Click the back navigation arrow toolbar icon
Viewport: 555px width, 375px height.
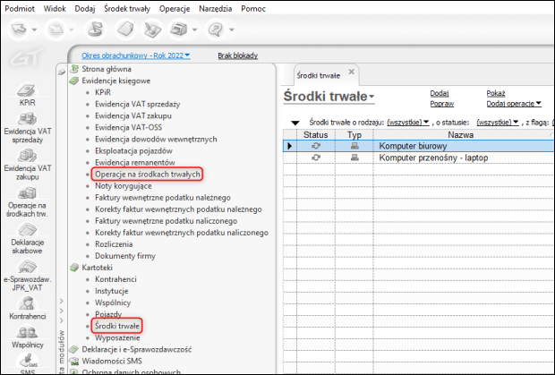pos(19,30)
